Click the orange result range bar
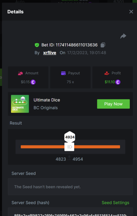 [70, 147]
